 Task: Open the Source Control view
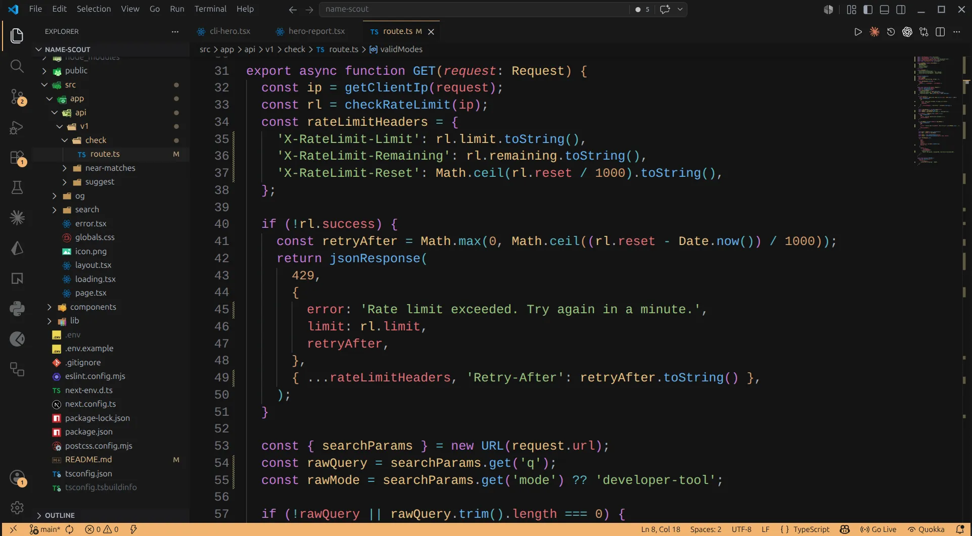pyautogui.click(x=17, y=96)
